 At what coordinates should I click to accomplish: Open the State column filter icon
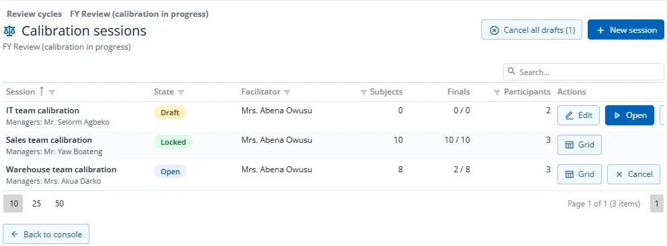[x=181, y=93]
